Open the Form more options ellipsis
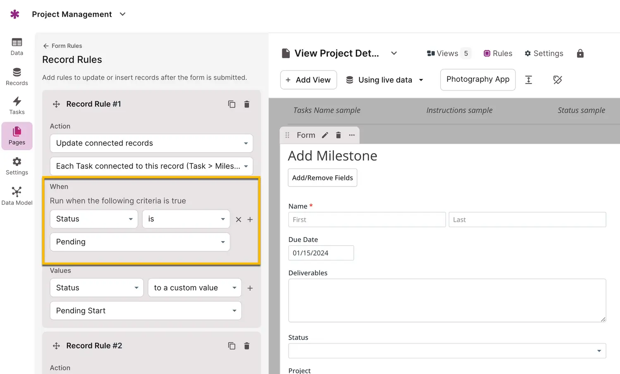The width and height of the screenshot is (620, 374). 352,135
